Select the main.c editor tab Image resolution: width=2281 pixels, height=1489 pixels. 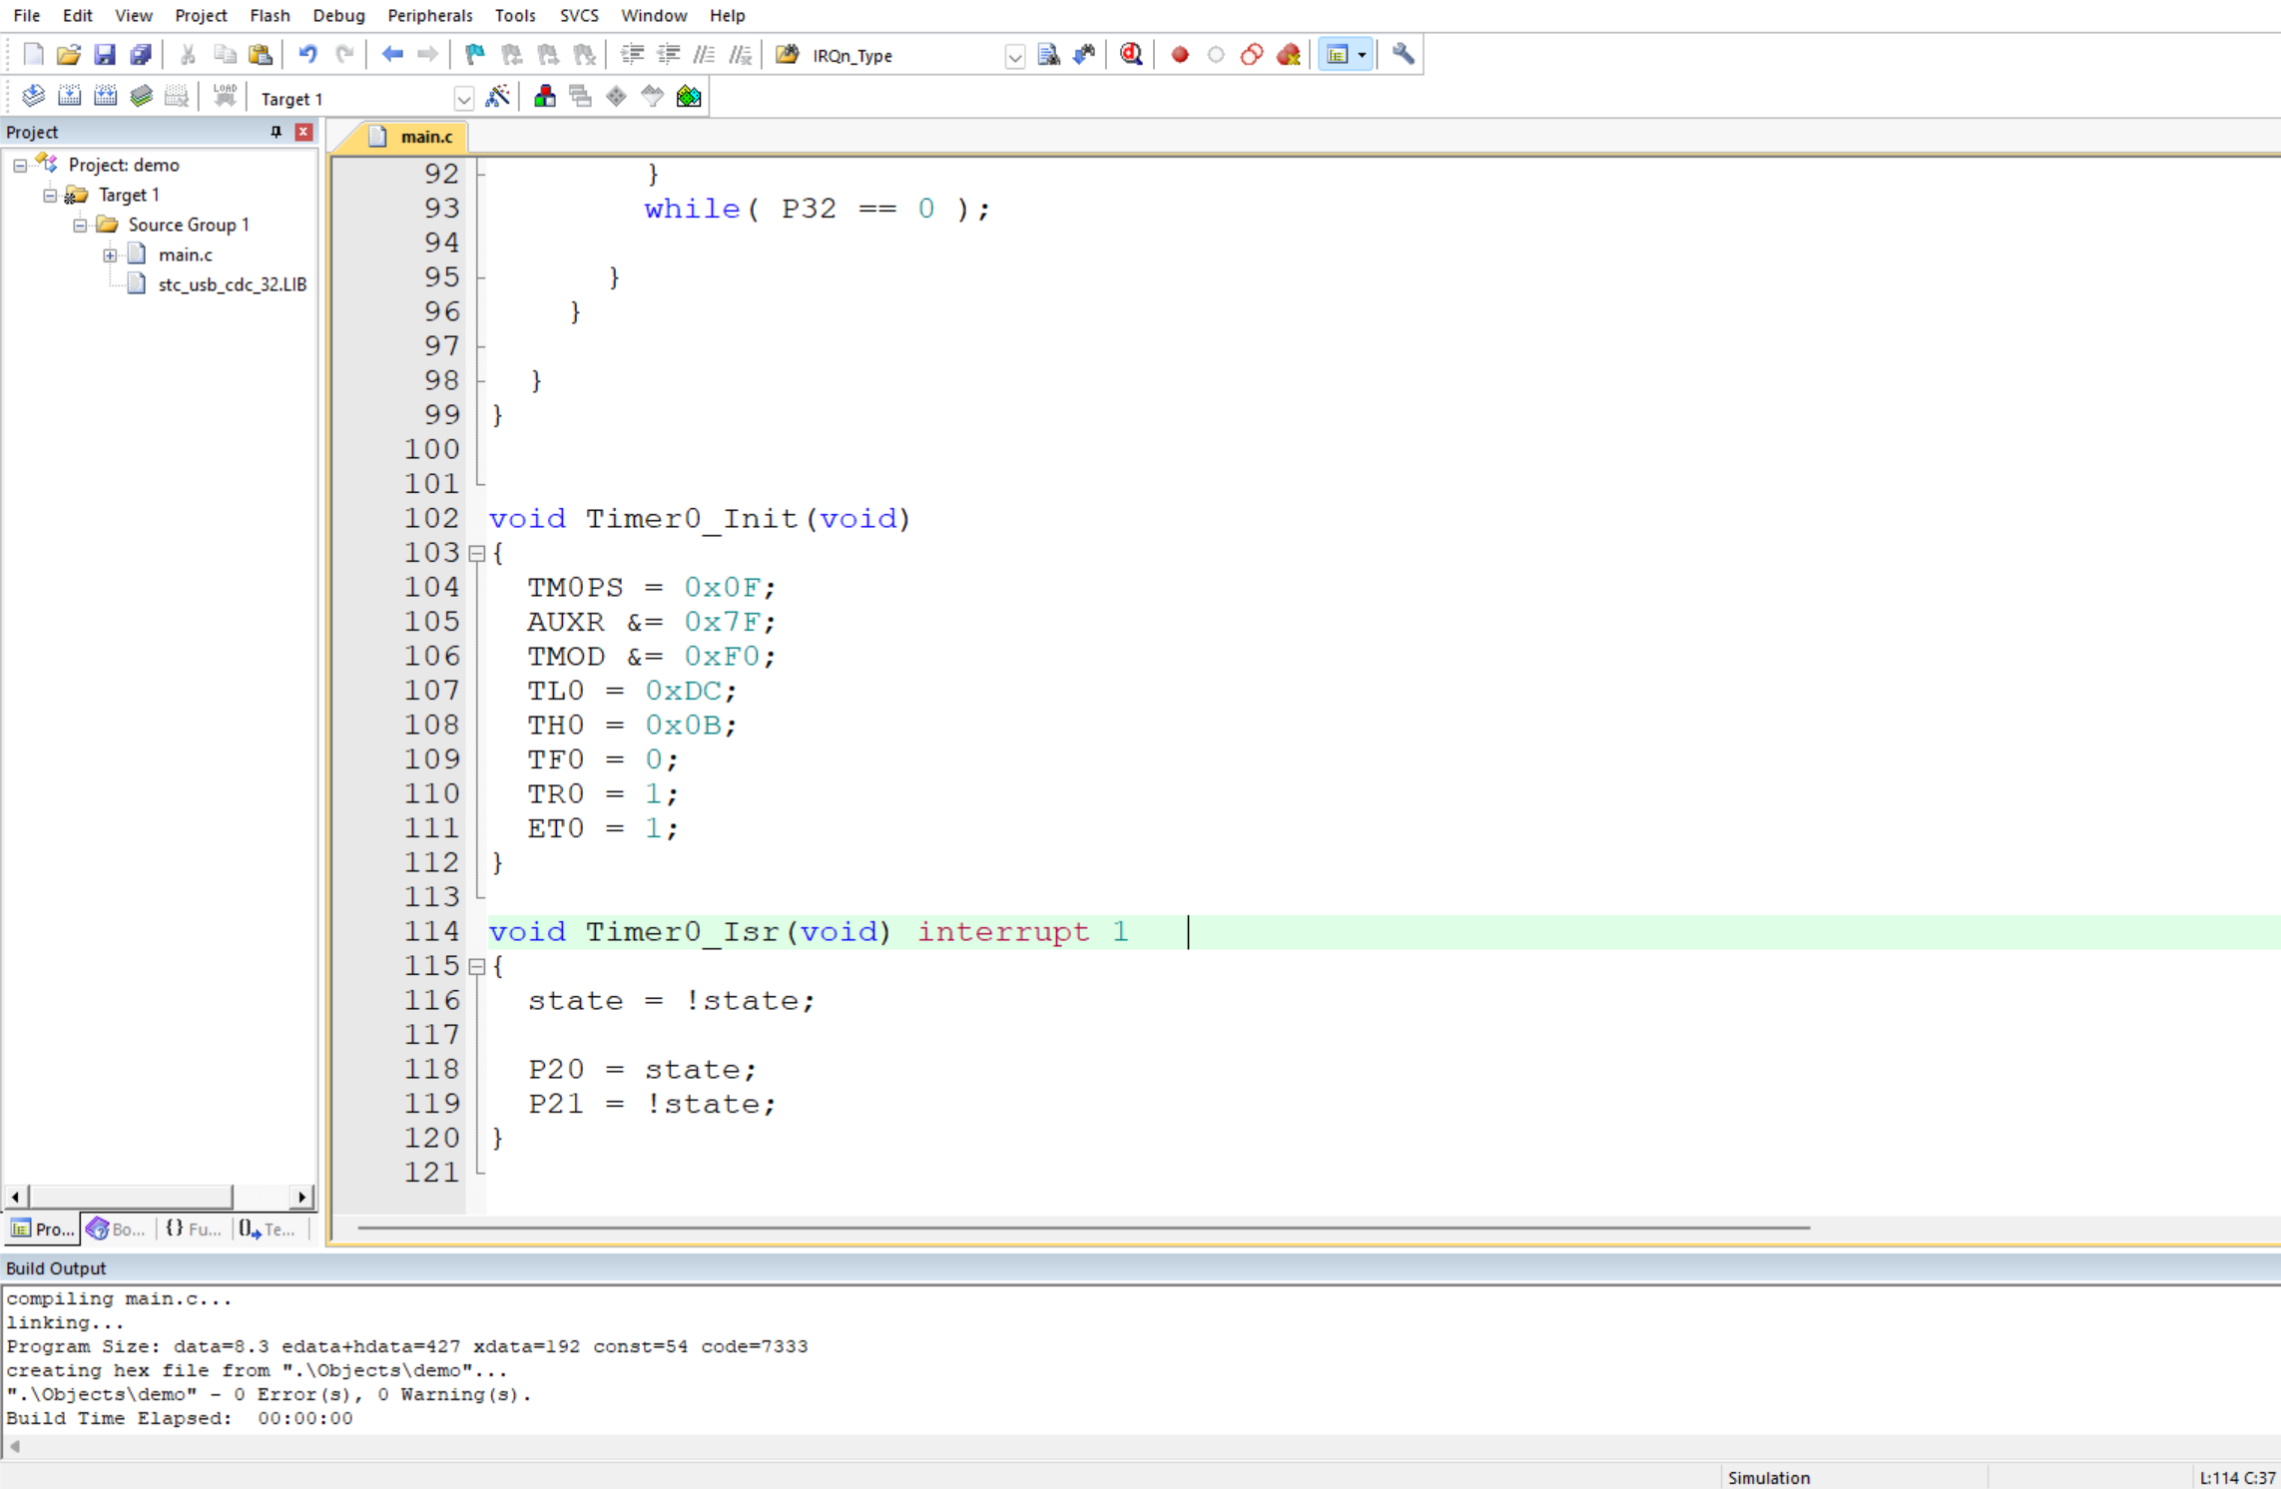tap(414, 137)
